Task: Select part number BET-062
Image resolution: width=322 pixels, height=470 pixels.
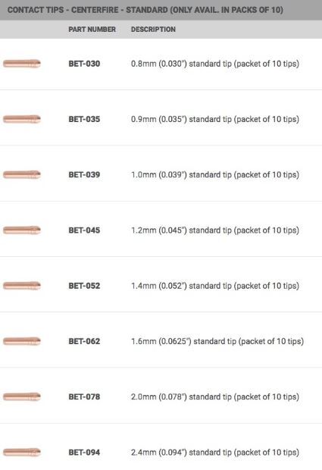Action: [x=84, y=341]
